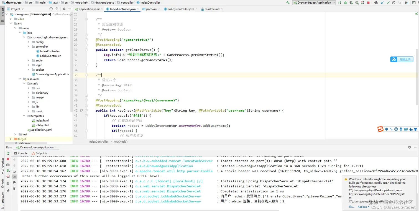Click locate-in-project crosshair icon

51,9
